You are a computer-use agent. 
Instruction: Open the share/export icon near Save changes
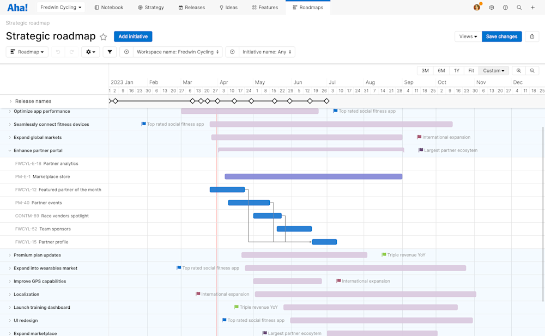[x=531, y=36]
